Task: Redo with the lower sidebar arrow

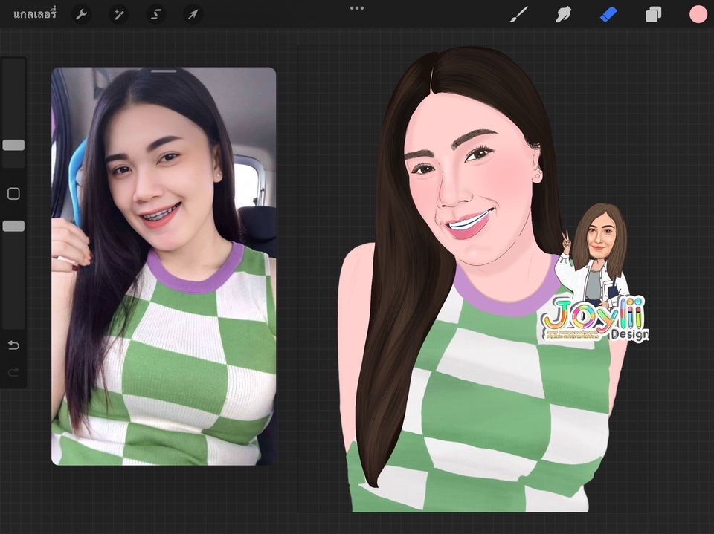Action: pos(13,372)
